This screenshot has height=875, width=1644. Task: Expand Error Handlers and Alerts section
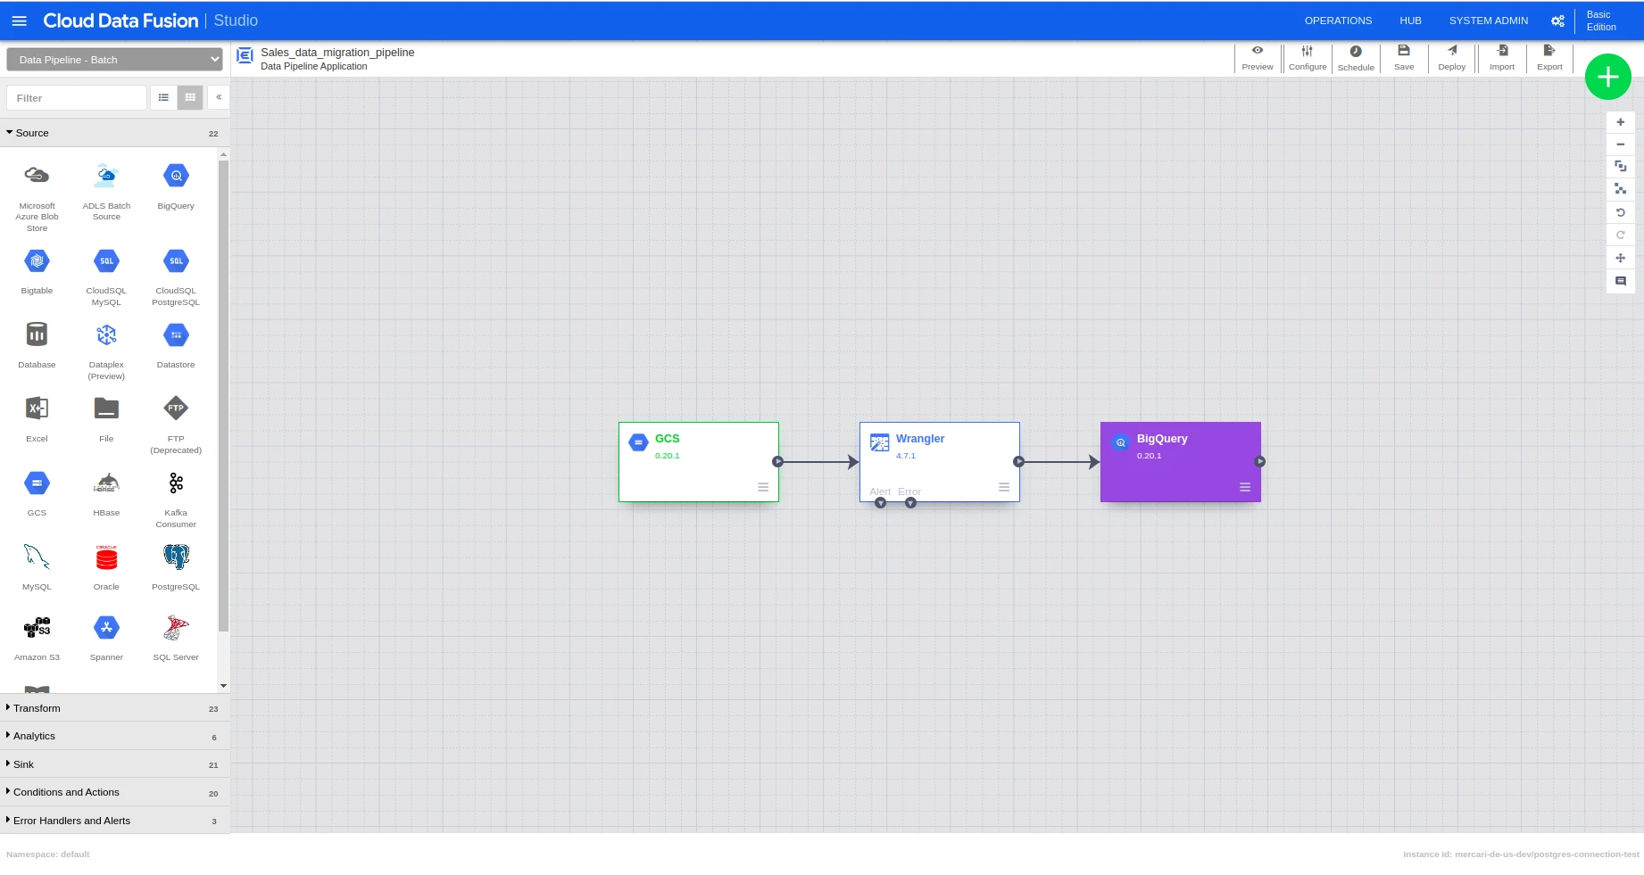(114, 821)
